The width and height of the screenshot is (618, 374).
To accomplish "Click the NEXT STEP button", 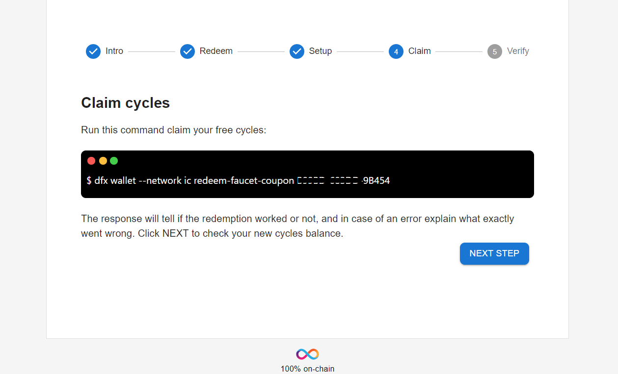I will 494,253.
